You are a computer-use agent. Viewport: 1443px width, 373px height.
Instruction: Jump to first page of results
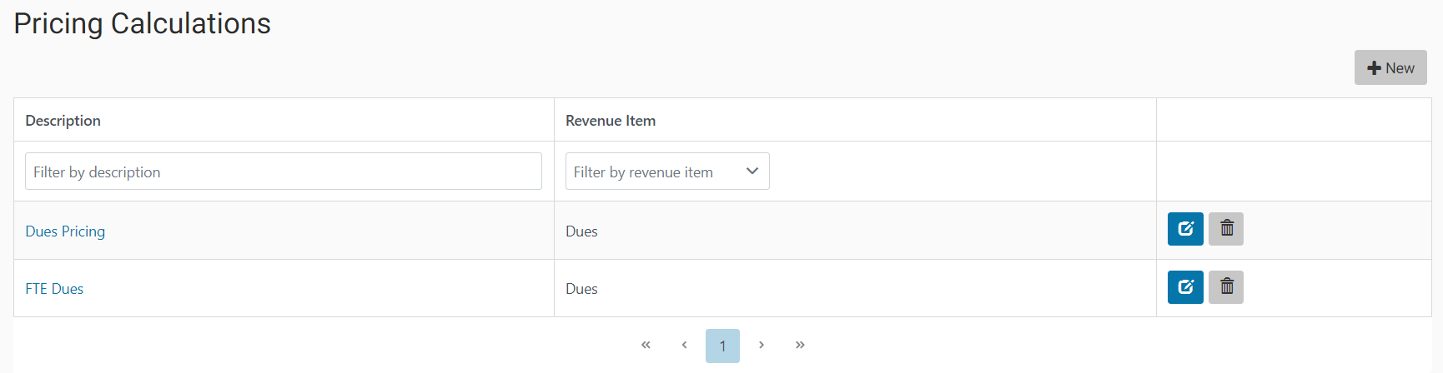click(646, 346)
